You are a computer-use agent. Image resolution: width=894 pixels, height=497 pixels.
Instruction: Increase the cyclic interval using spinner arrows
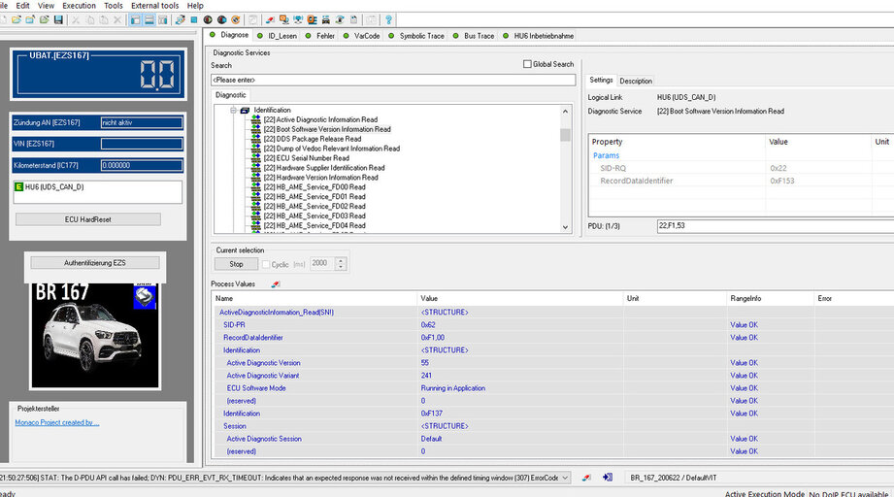pyautogui.click(x=341, y=260)
